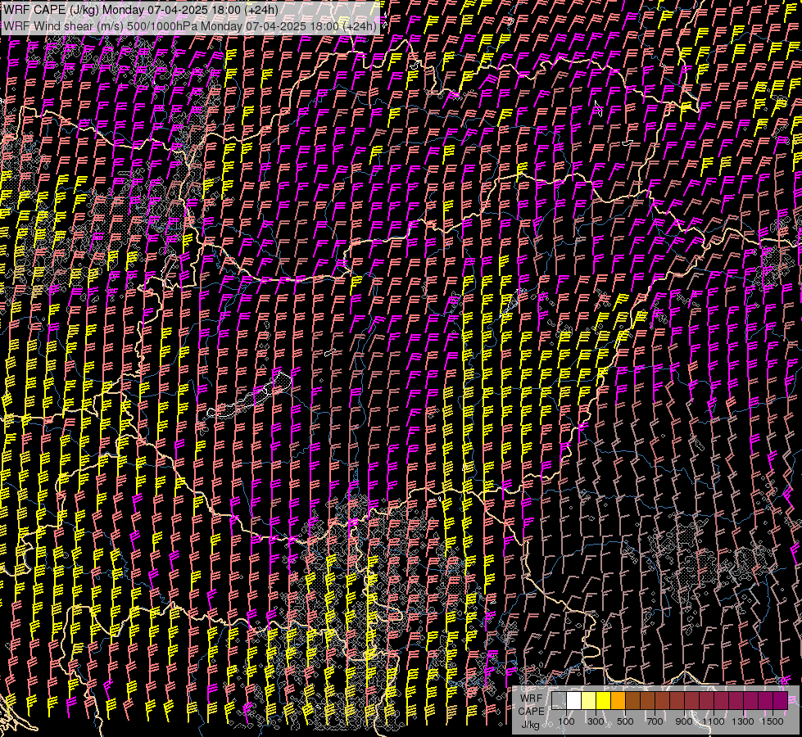Click the 100 legend label
802x737 pixels.
coord(566,721)
